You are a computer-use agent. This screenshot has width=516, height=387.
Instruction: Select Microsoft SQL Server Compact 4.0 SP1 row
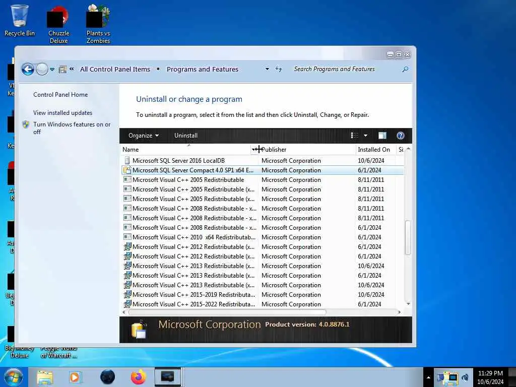(262, 170)
